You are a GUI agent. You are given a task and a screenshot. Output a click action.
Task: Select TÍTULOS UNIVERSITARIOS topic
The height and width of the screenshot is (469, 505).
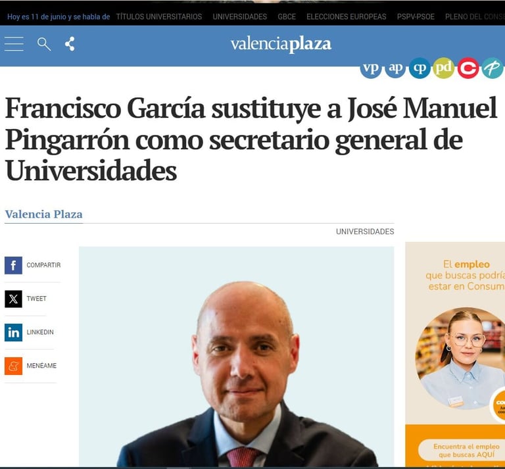pyautogui.click(x=158, y=16)
